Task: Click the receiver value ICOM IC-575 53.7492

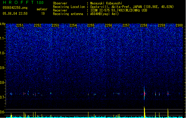Action: (119, 10)
